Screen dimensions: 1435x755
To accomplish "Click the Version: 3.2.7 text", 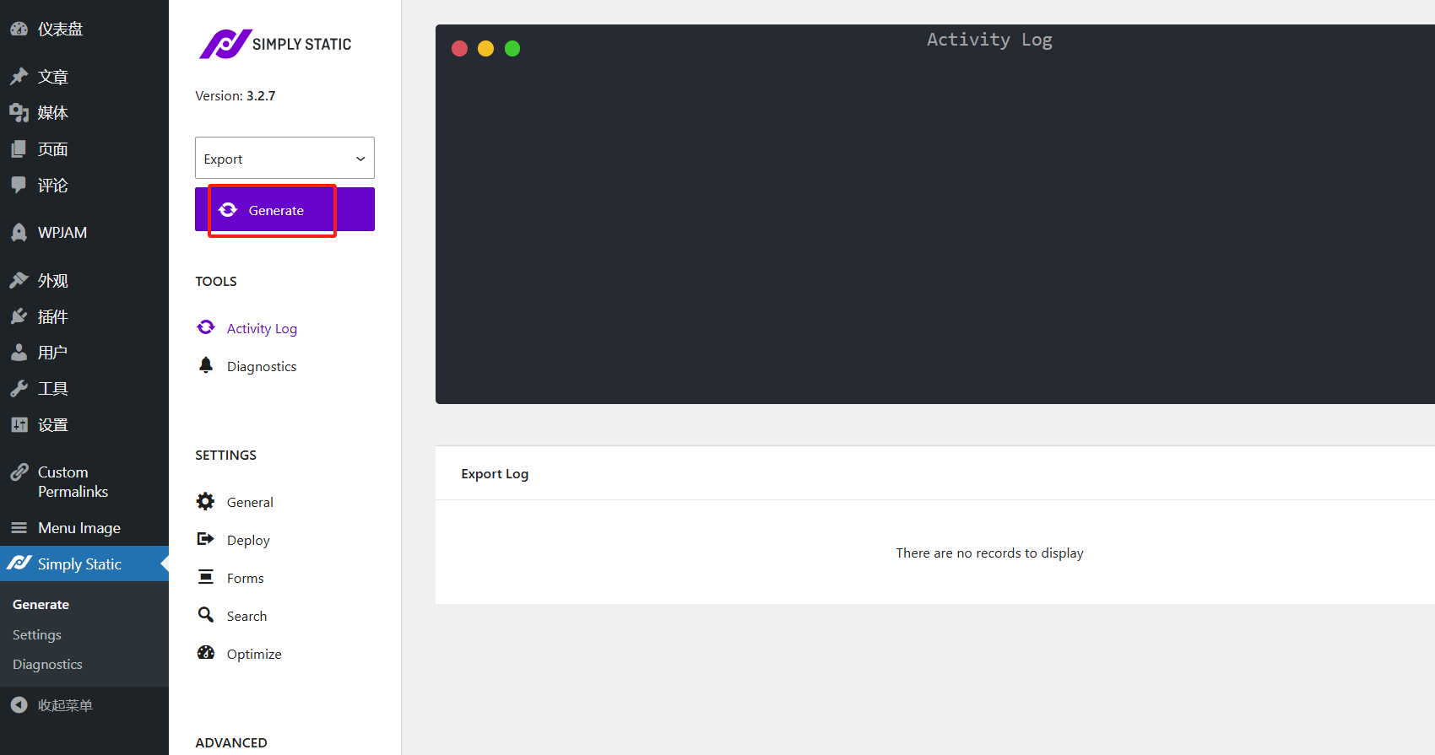I will click(235, 95).
